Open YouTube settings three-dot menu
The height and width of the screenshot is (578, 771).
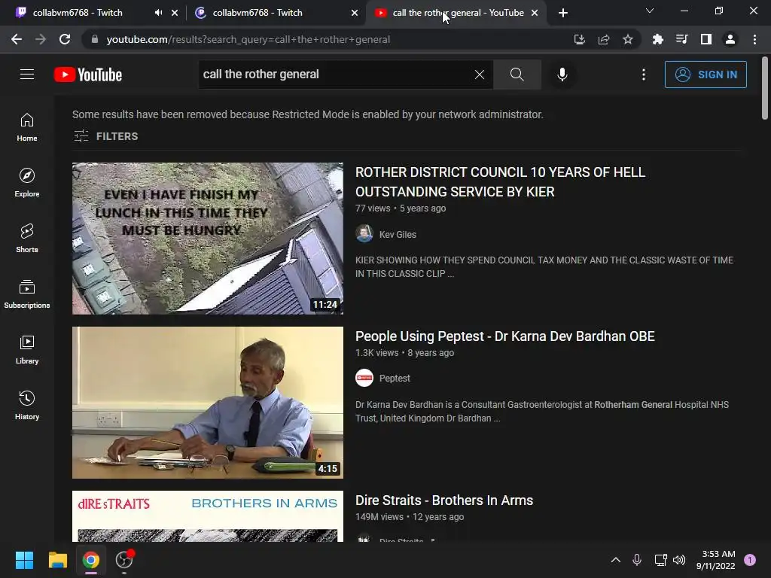pyautogui.click(x=644, y=75)
